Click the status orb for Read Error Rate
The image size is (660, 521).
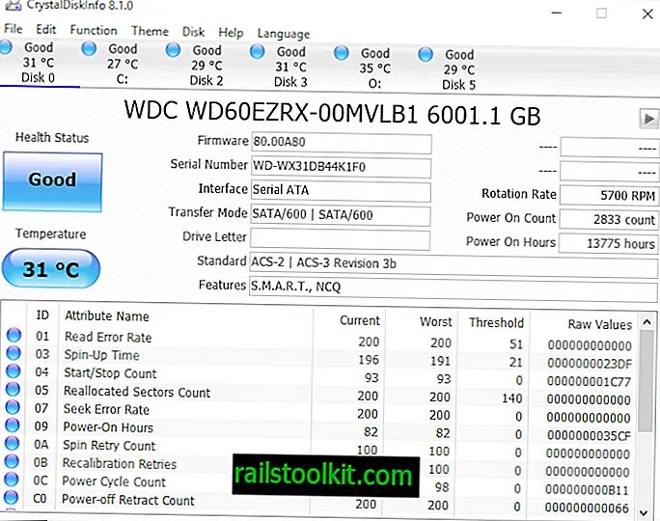pos(14,335)
